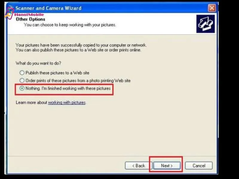
Task: Click the order prints online sentence
Action: pyautogui.click(x=78, y=50)
